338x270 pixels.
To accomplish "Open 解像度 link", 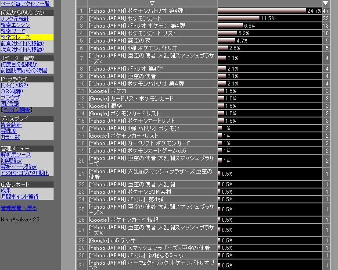I will [x=9, y=131].
